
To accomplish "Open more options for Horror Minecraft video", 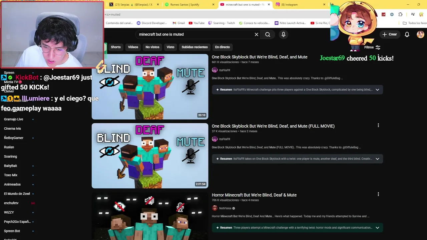I will pyautogui.click(x=378, y=194).
